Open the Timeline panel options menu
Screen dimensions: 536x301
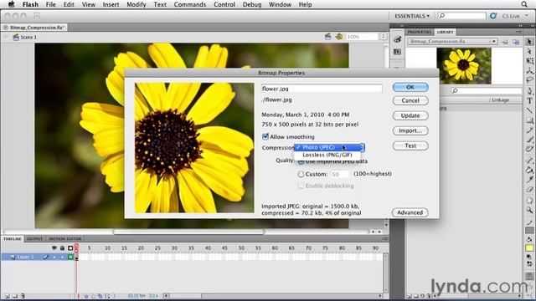[384, 238]
